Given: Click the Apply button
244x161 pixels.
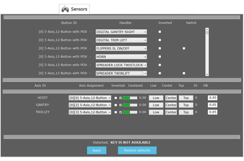Looking at the screenshot, I should 97,151.
